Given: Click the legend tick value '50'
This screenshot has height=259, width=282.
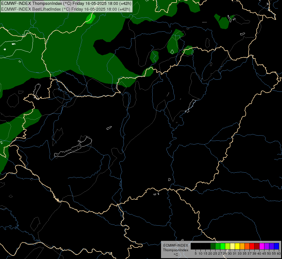Looking at the screenshot, I should pyautogui.click(x=269, y=254).
